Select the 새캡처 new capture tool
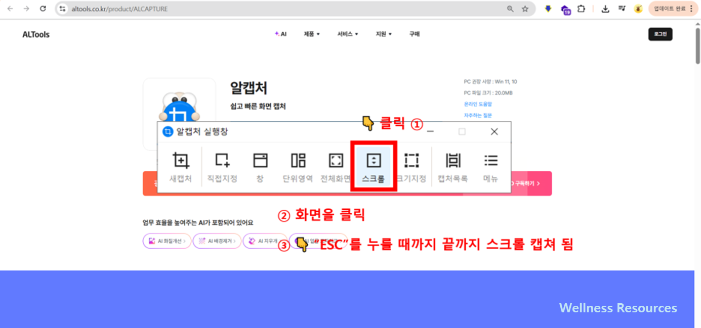Screen dimensions: 701x328 click(x=181, y=168)
